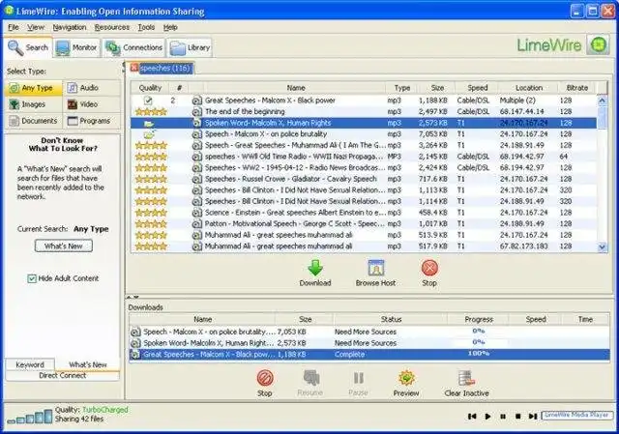Close the speeches search results tab
This screenshot has height=434, width=619.
[x=134, y=68]
